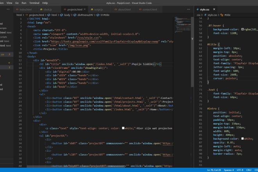
Task: Click the Spaces: 4 indentation status item
Action: click(229, 170)
